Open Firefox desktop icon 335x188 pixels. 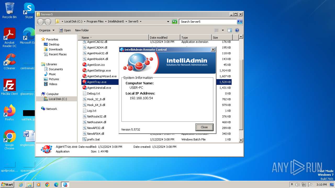tap(9, 113)
